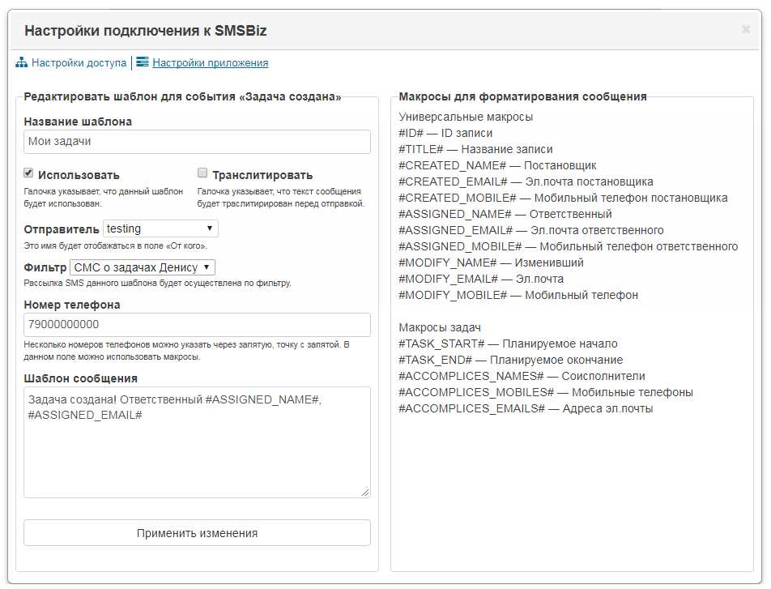Click Применить изменения button
771x589 pixels.
(197, 533)
